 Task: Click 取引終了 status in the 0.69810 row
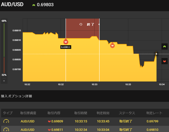(126, 130)
